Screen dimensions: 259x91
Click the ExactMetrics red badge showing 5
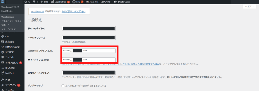pyautogui.click(x=68, y=2)
